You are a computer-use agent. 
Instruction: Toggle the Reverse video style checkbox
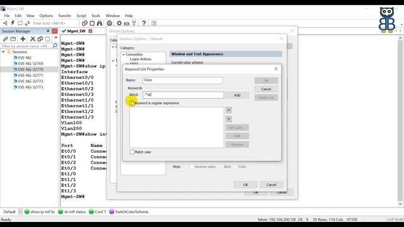tap(192, 166)
